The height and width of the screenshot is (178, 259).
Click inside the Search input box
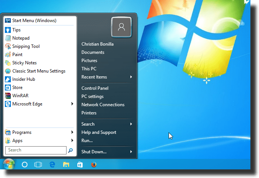click(36, 150)
